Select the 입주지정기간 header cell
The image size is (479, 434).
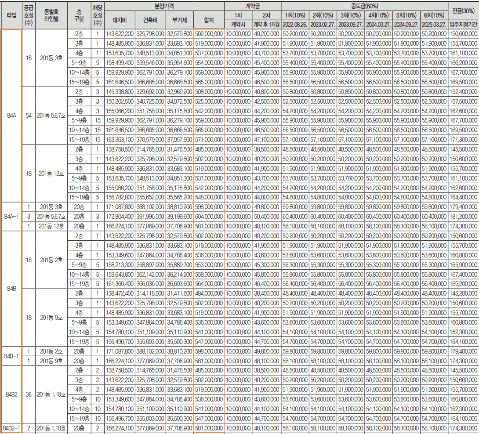(x=464, y=25)
